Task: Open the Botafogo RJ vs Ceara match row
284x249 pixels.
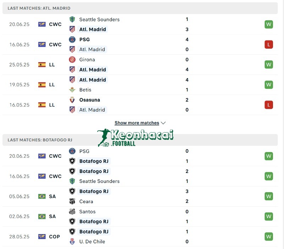Action: pos(142,196)
